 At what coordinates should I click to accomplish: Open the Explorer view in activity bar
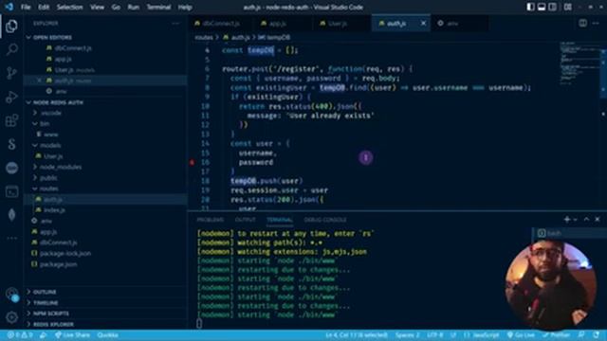pyautogui.click(x=11, y=26)
